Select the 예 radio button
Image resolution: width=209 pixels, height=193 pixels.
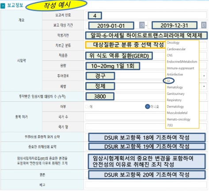pos(87,107)
